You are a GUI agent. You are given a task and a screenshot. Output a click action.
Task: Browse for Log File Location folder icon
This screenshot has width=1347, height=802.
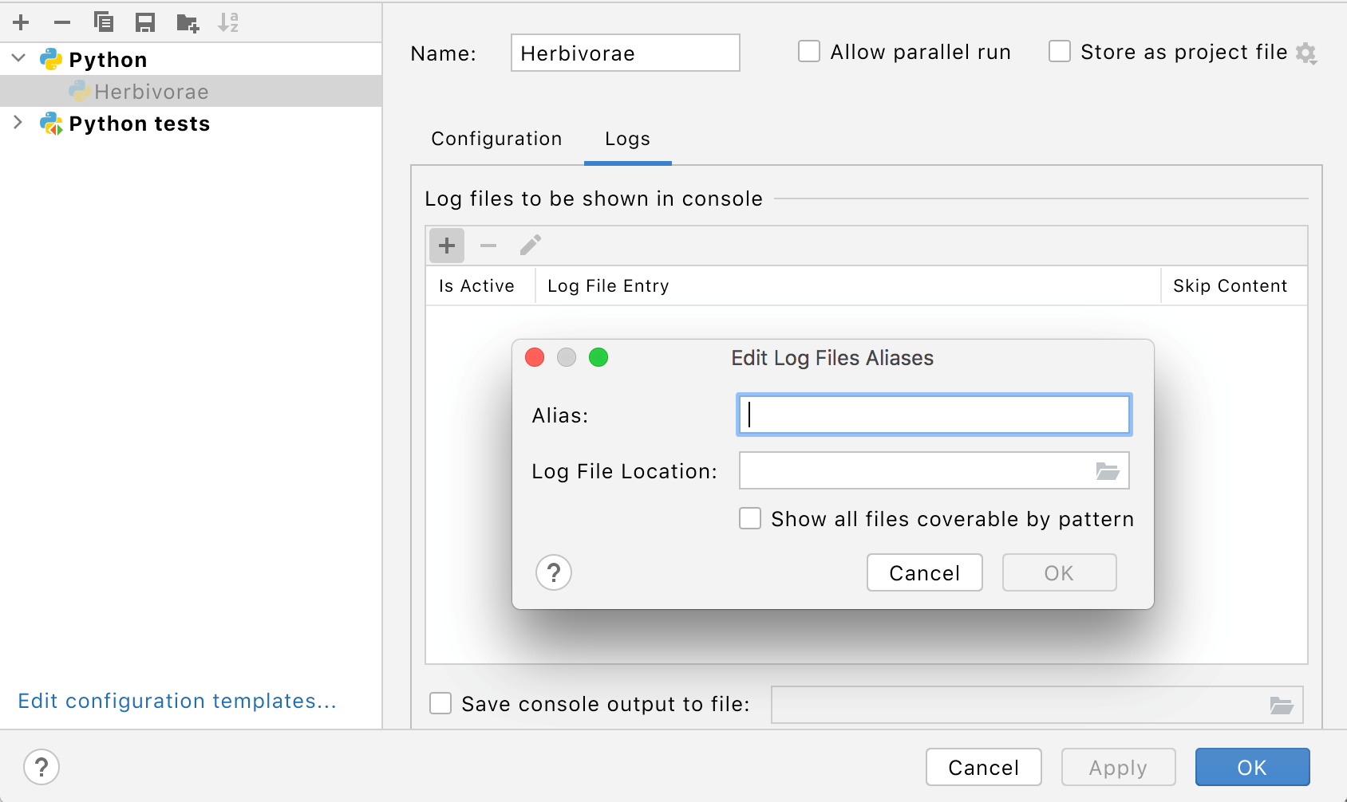(x=1107, y=471)
